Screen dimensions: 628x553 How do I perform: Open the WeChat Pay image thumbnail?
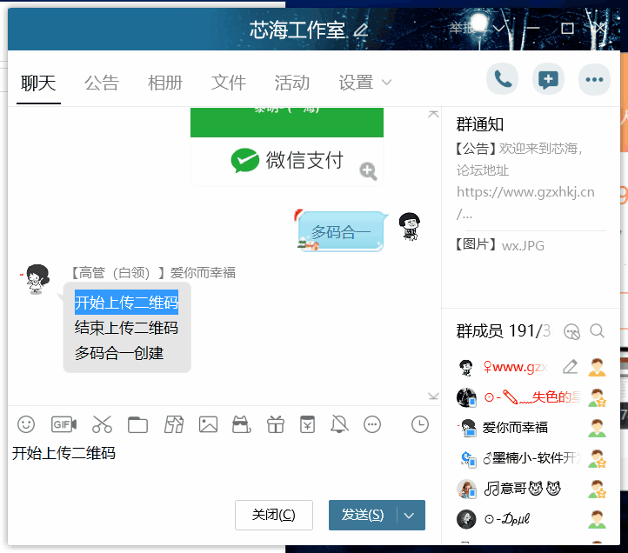click(x=287, y=146)
